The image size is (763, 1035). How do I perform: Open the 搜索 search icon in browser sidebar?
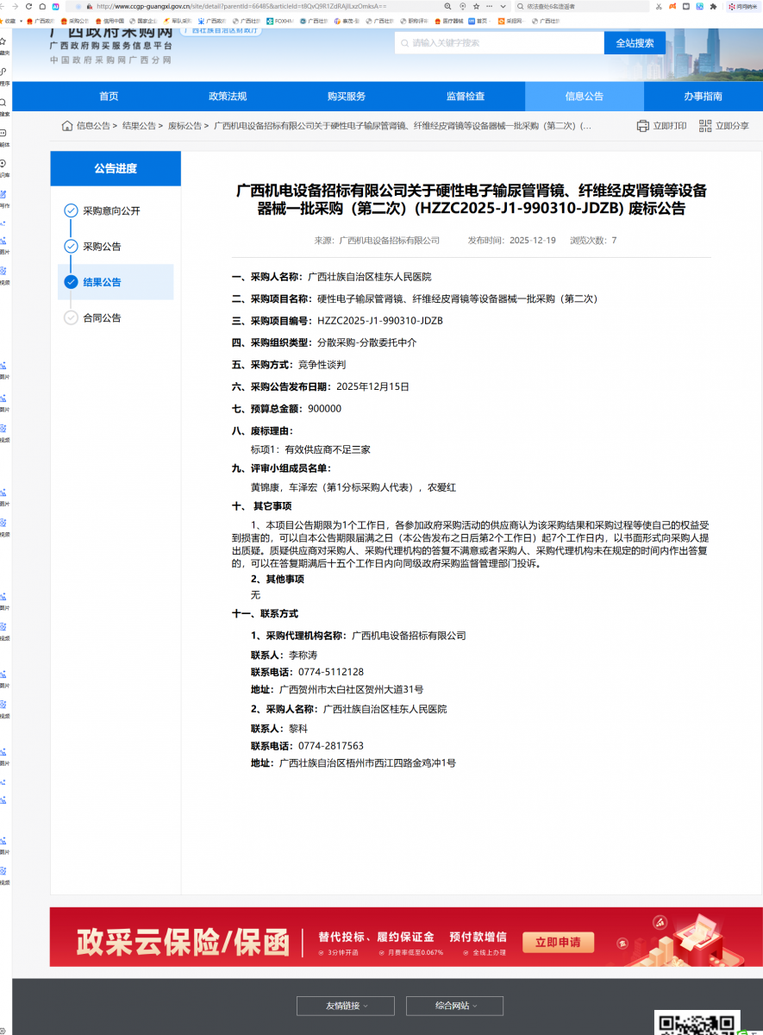pyautogui.click(x=4, y=104)
